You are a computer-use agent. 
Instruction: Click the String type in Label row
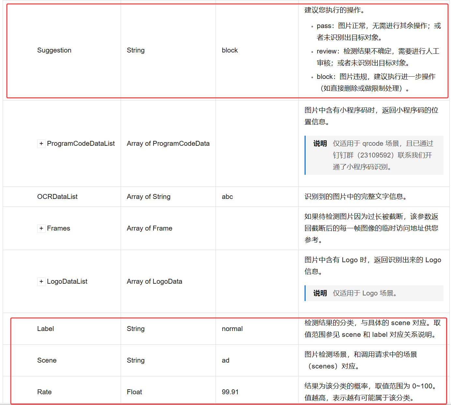(136, 329)
